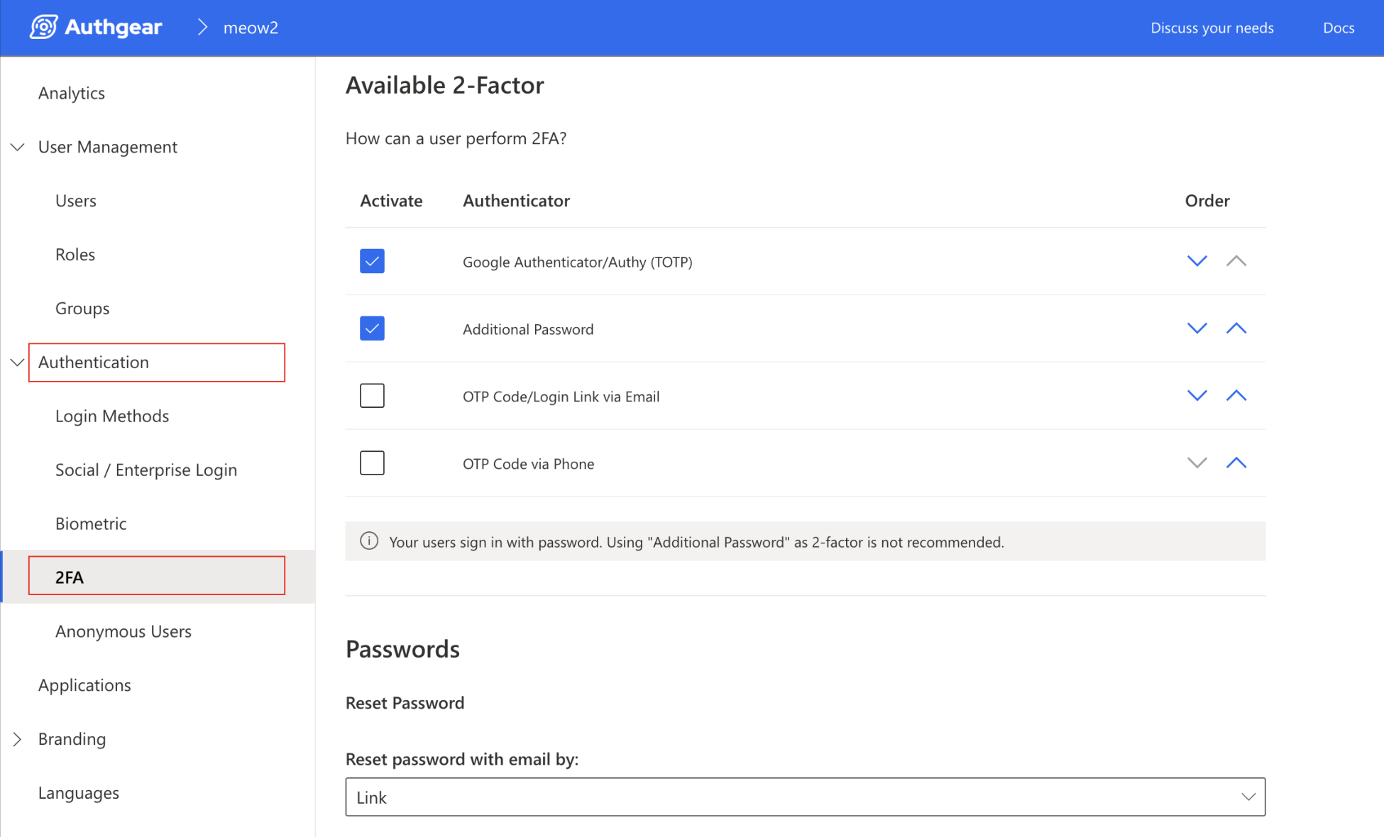Go to Biometric settings page

[91, 523]
